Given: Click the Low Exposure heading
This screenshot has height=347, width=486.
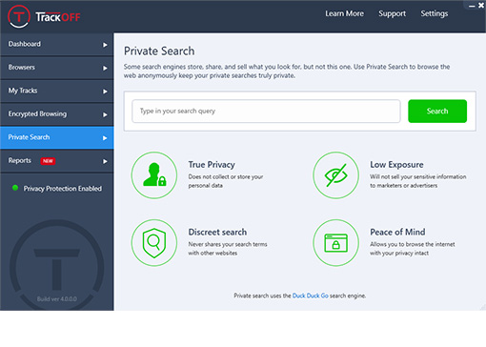Looking at the screenshot, I should click(x=396, y=165).
